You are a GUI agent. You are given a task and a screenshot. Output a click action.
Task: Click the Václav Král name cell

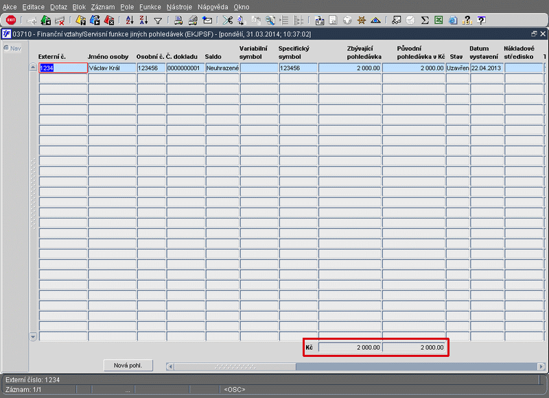(112, 68)
